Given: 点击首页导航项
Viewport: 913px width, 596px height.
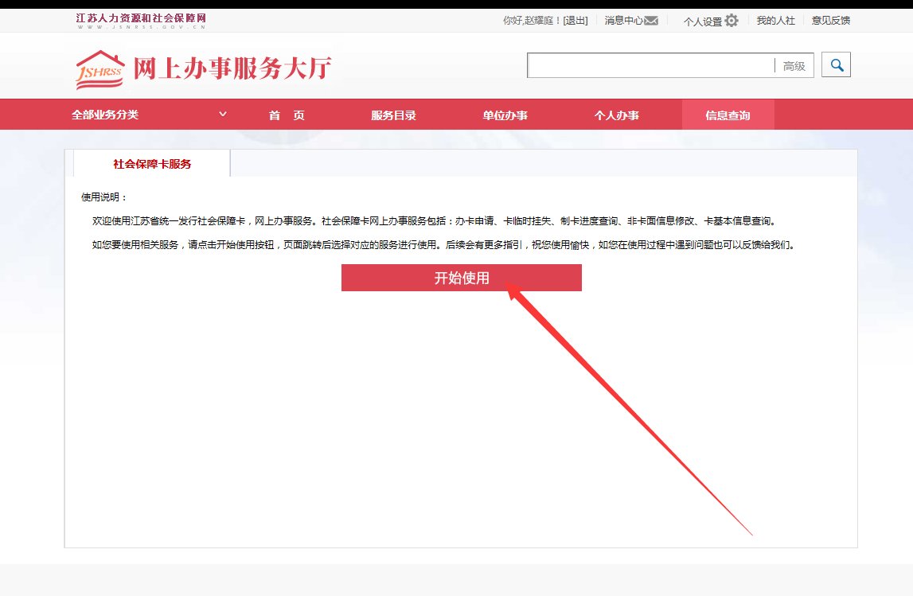Looking at the screenshot, I should pyautogui.click(x=284, y=114).
